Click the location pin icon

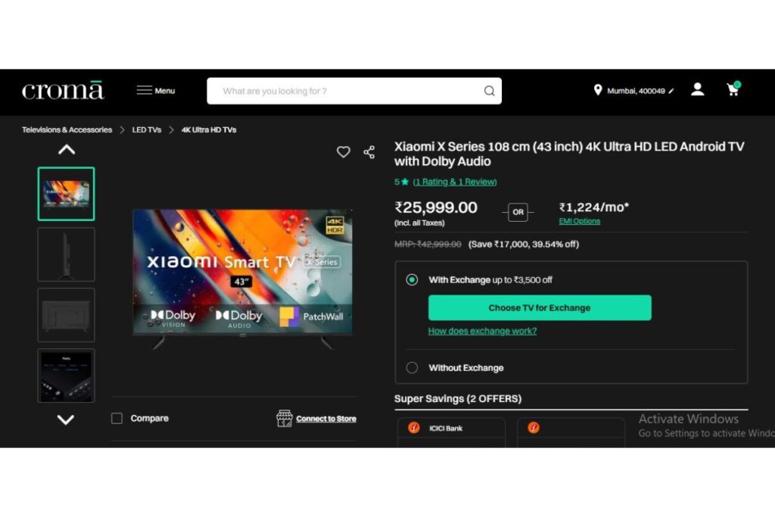pyautogui.click(x=598, y=90)
